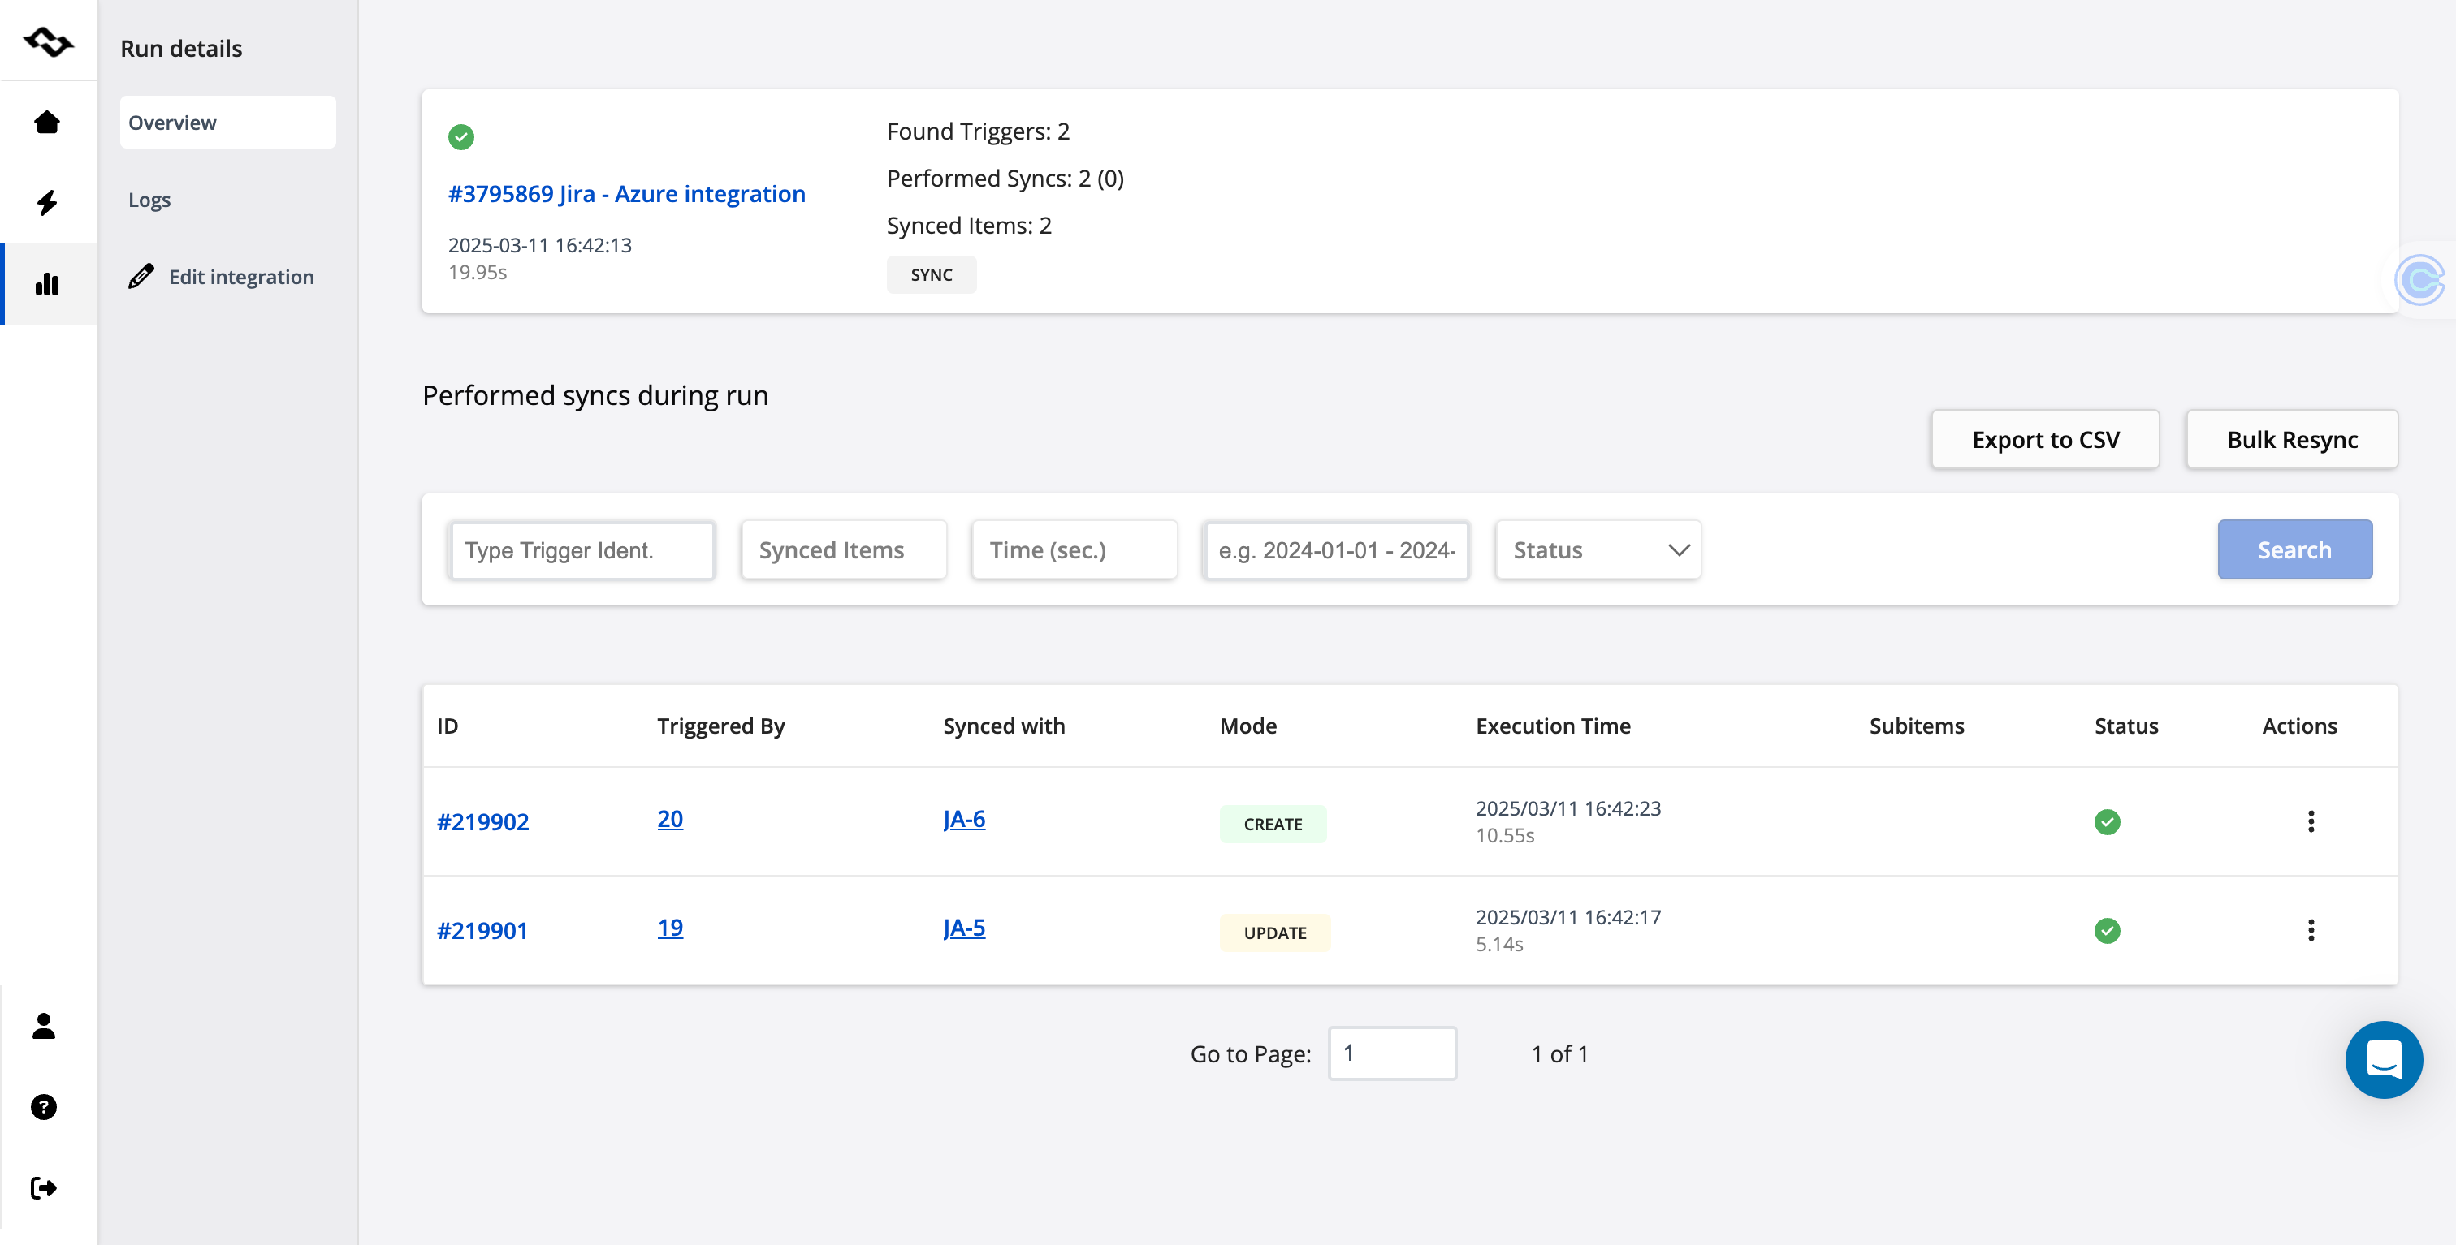Click the Search button

[x=2295, y=549]
